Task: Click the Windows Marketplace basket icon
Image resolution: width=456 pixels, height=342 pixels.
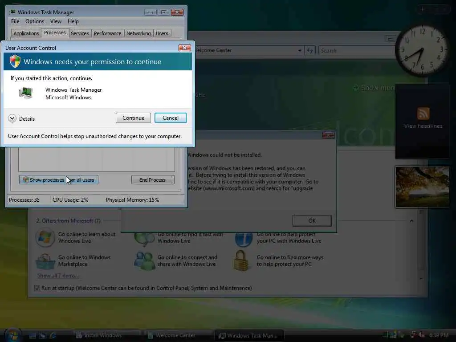Action: [45, 261]
